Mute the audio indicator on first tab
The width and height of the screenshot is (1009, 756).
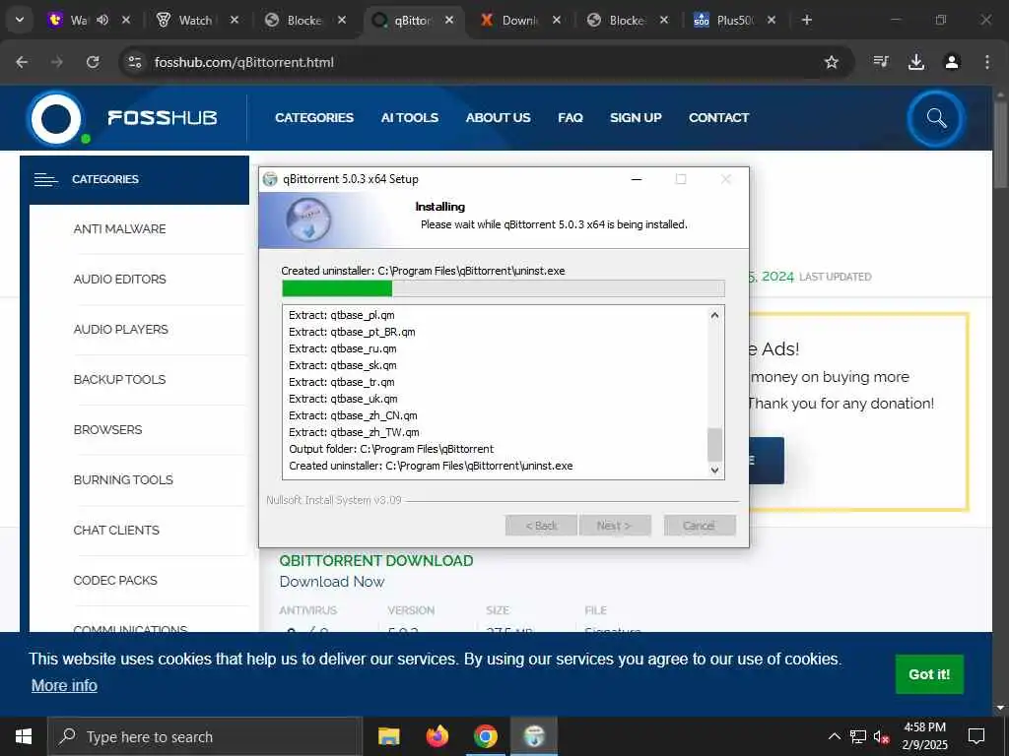click(x=102, y=20)
